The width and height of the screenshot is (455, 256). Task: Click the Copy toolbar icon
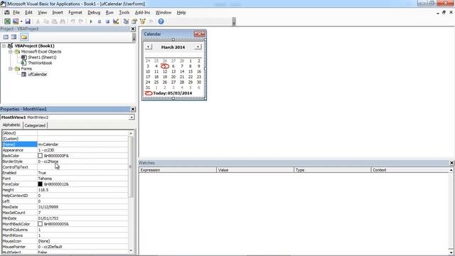[x=45, y=21]
